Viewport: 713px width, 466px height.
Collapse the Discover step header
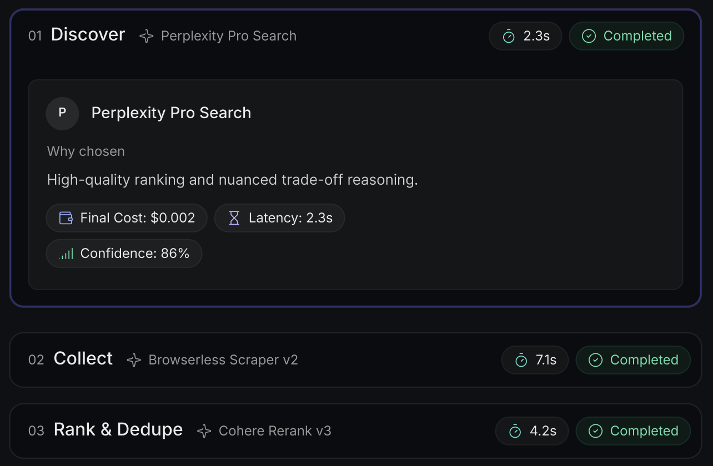pos(355,37)
